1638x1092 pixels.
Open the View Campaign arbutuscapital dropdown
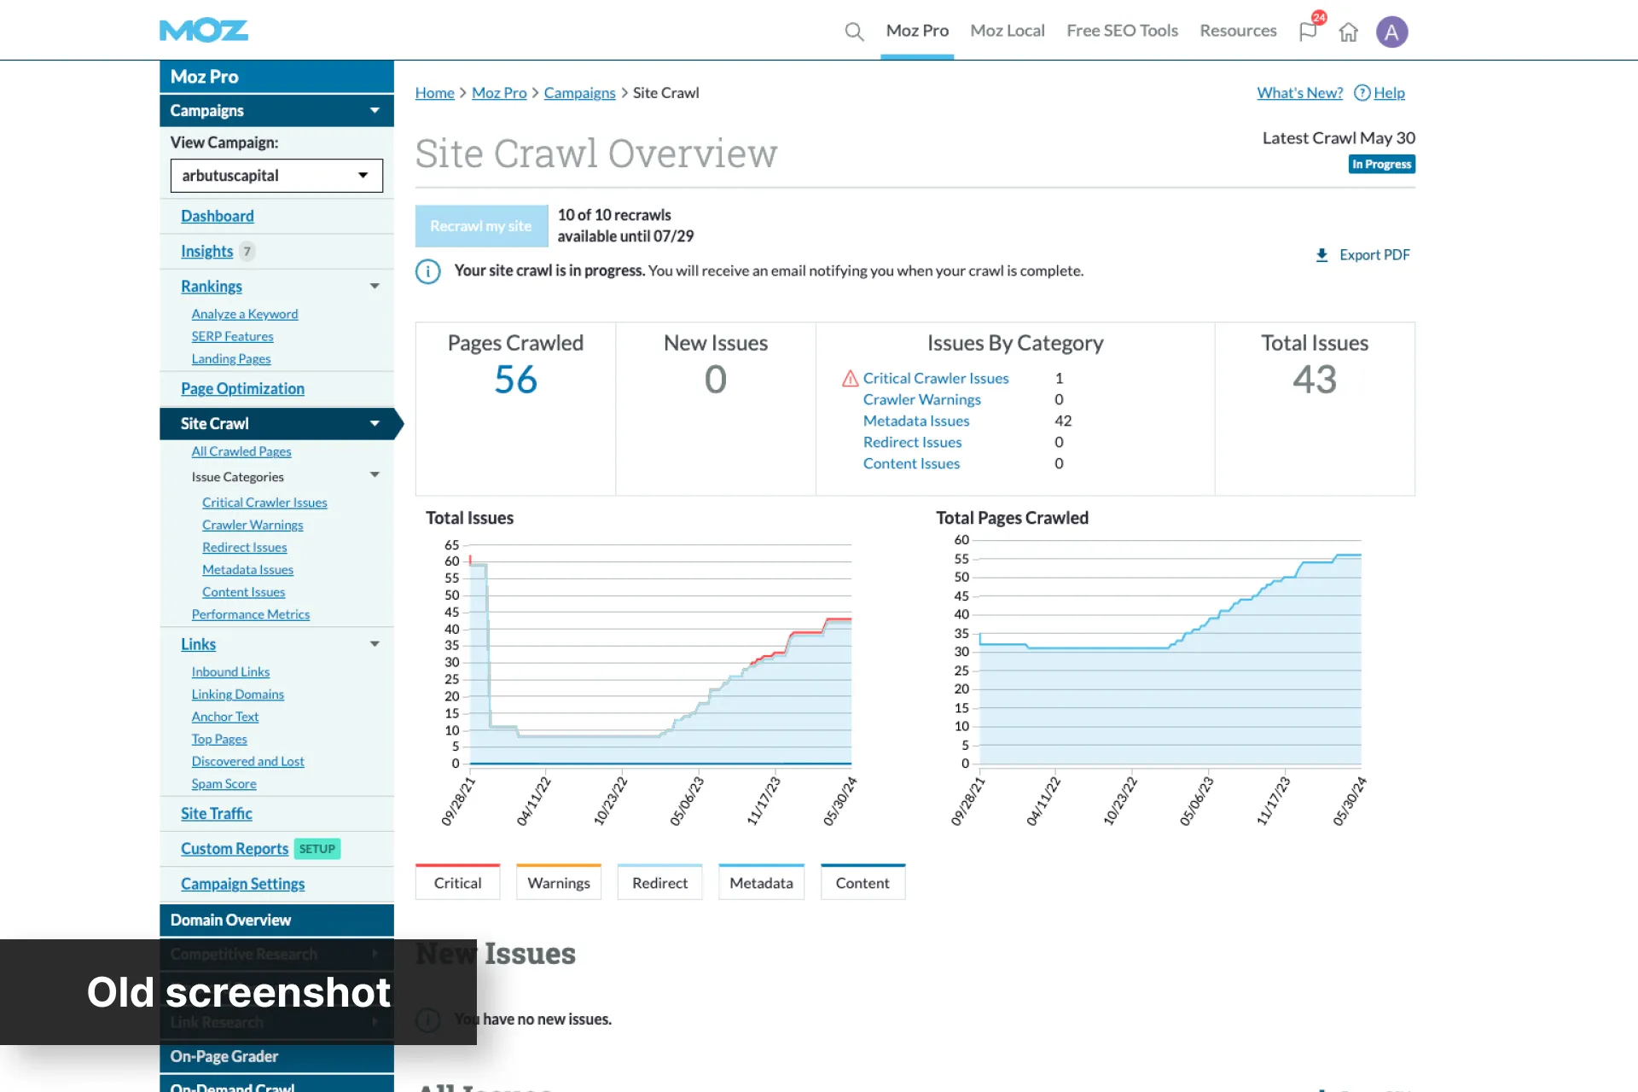pos(276,176)
